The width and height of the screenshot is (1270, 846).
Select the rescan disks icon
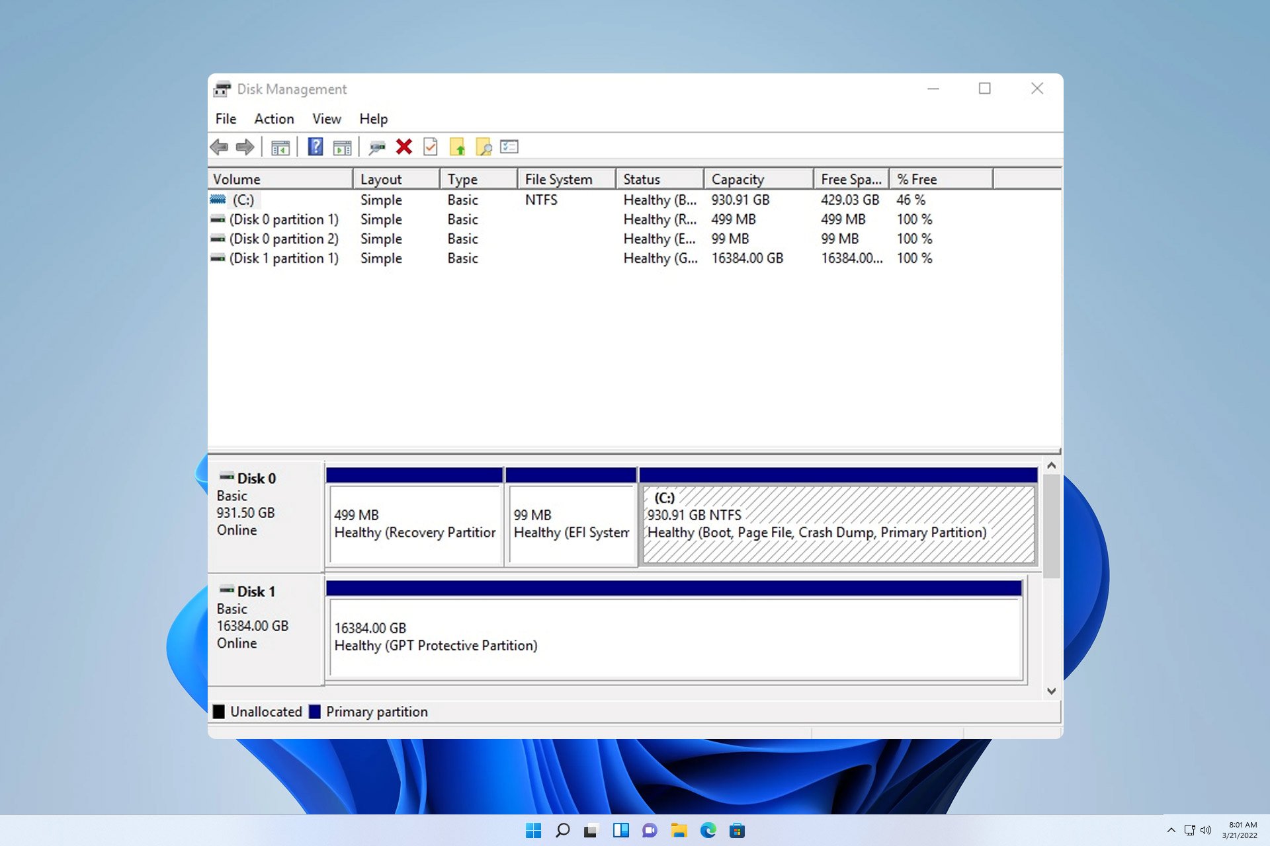377,146
